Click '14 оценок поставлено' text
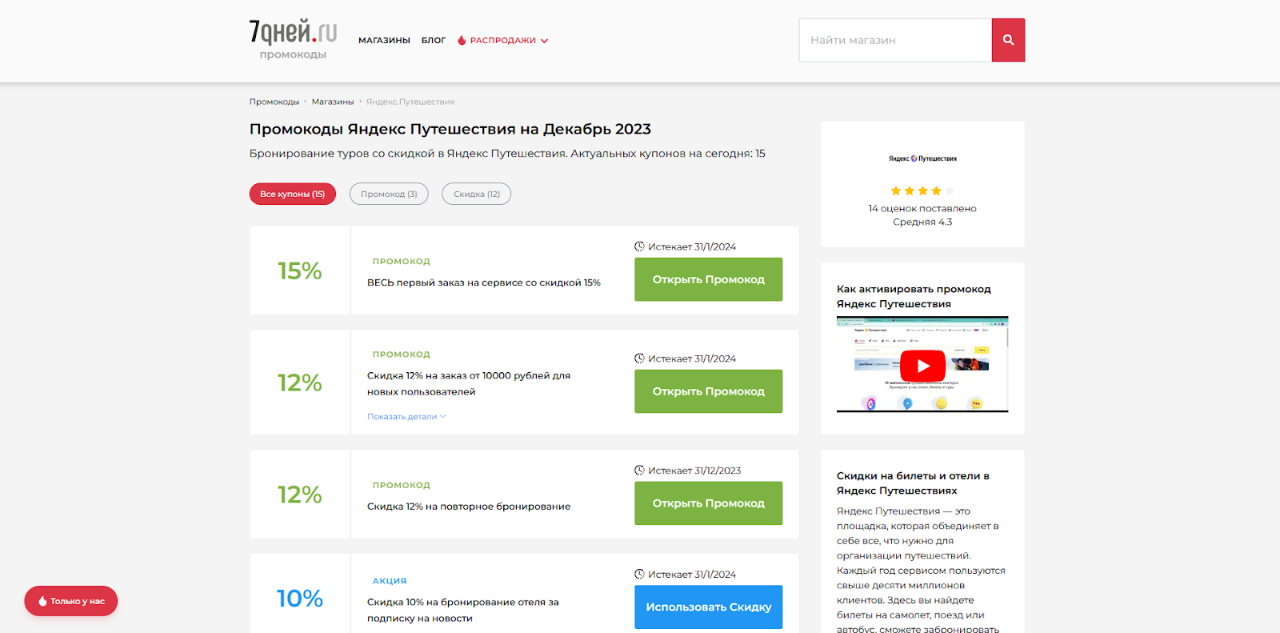The image size is (1280, 633). pyautogui.click(x=922, y=208)
